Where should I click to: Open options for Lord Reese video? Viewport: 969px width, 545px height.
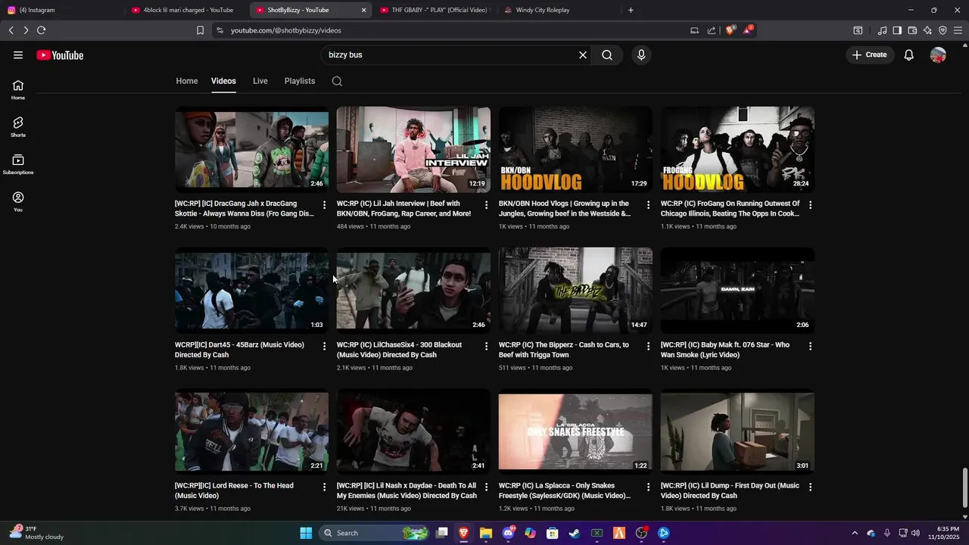point(324,487)
